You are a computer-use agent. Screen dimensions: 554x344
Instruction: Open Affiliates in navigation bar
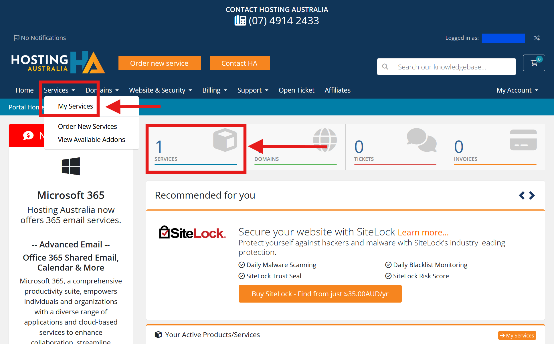click(x=338, y=90)
